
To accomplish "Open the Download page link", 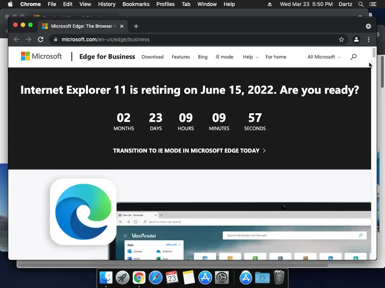I will 153,57.
